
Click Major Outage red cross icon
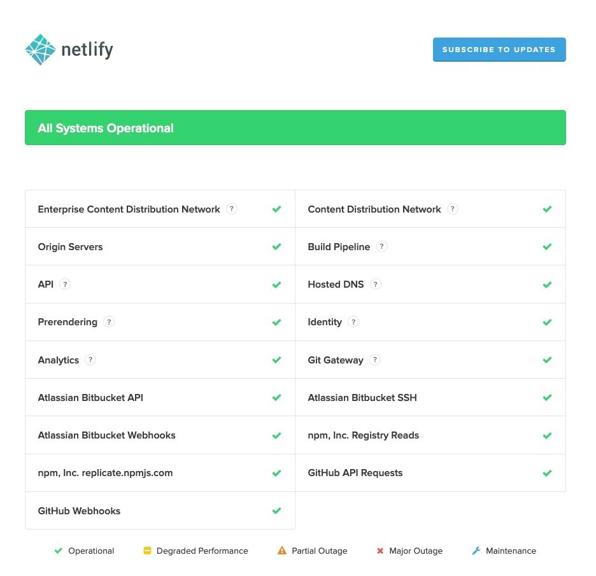pos(380,551)
